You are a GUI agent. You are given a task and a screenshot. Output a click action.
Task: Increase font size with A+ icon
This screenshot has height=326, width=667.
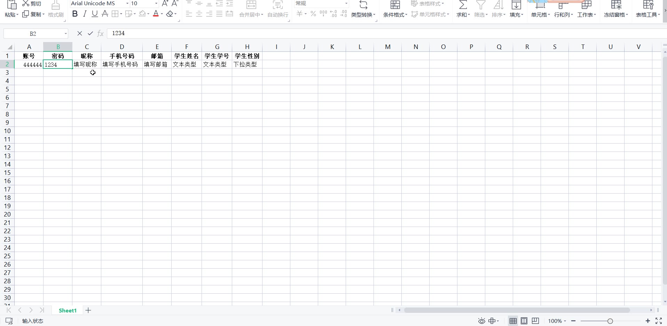tap(165, 3)
